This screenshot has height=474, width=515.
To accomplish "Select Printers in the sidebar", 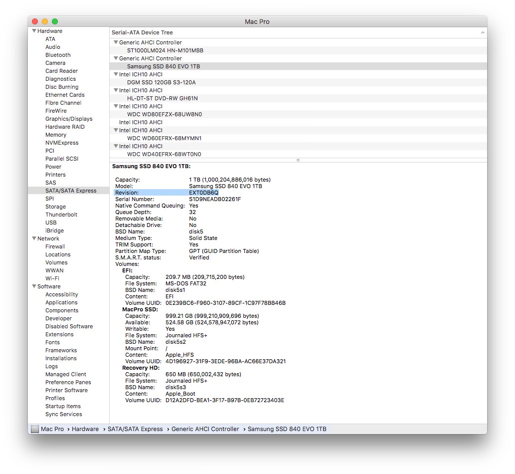I will click(x=55, y=175).
